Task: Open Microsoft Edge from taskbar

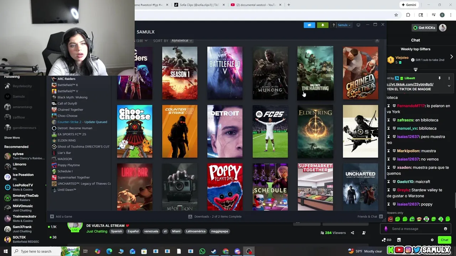Action: click(109, 251)
